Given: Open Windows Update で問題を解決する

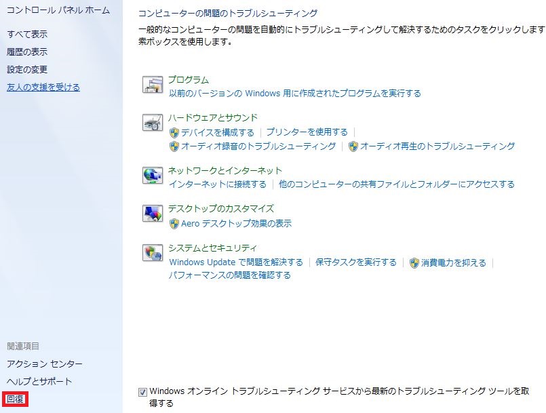Looking at the screenshot, I should 236,262.
